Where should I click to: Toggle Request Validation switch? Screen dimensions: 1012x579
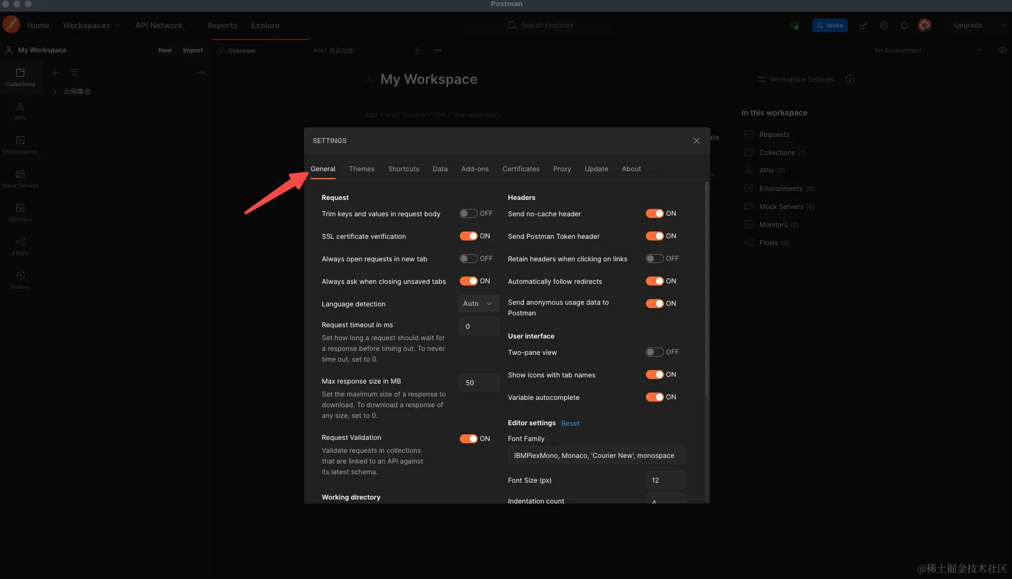pos(468,439)
